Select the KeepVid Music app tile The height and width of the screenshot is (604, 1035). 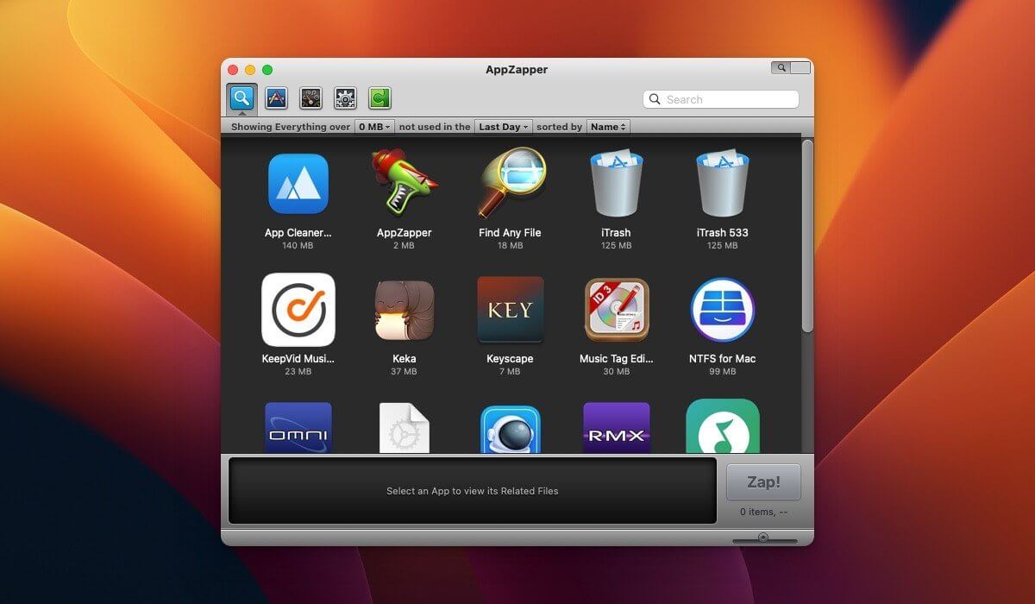(x=298, y=309)
